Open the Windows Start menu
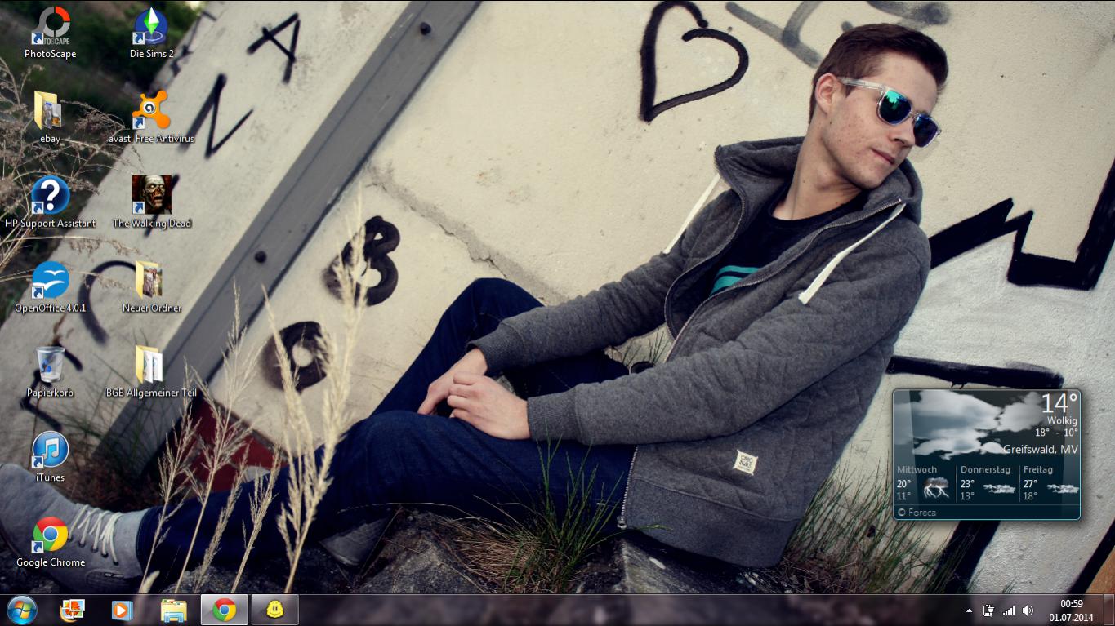Screen dimensions: 1115x626 coord(21,610)
